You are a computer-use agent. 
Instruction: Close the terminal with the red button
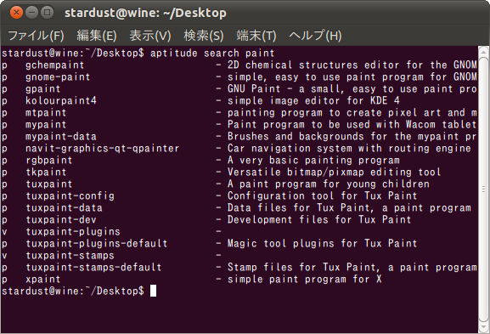[16, 13]
